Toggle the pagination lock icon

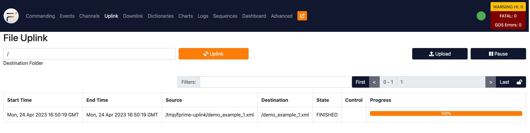[519, 82]
